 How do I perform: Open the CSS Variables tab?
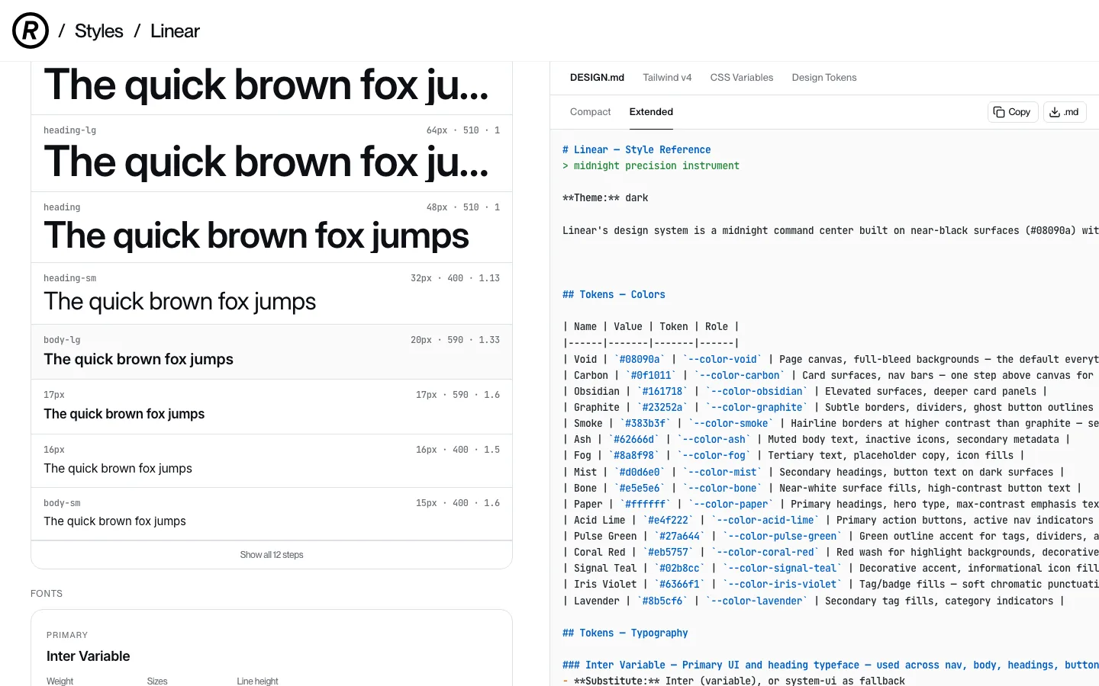[x=742, y=78]
